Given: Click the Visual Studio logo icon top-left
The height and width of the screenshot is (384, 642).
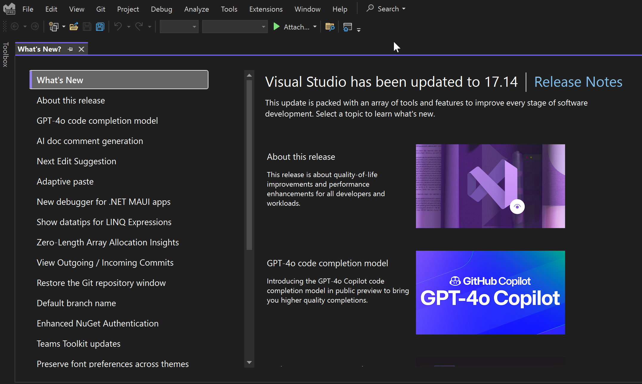Looking at the screenshot, I should pyautogui.click(x=9, y=9).
